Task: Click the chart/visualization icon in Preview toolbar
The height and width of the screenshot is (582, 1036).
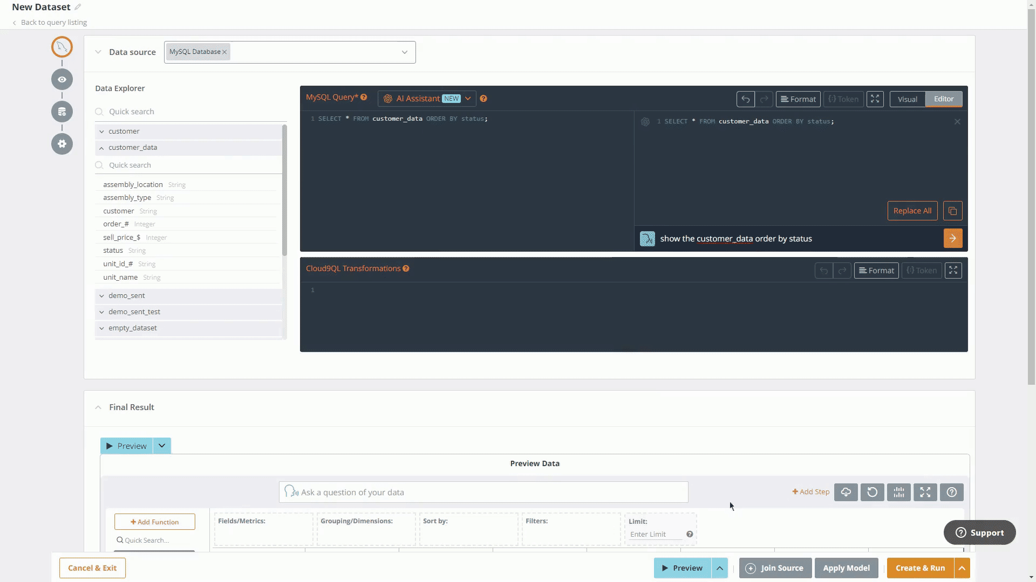Action: [898, 492]
